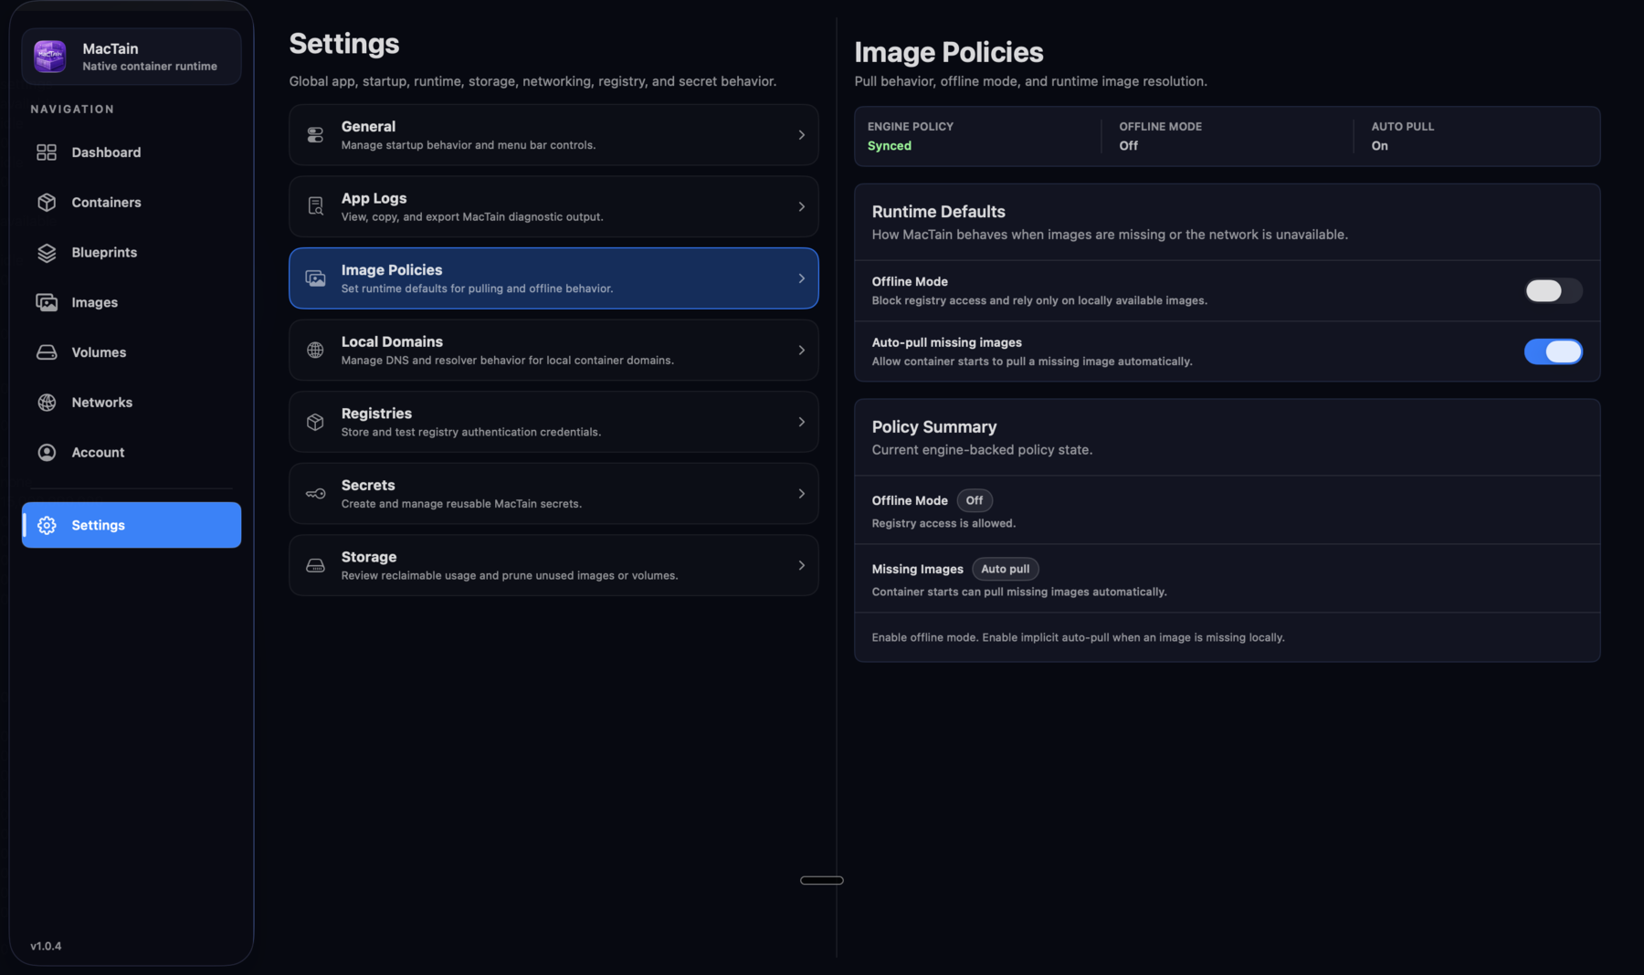Image resolution: width=1644 pixels, height=975 pixels.
Task: Expand the General settings chevron
Action: click(x=801, y=135)
